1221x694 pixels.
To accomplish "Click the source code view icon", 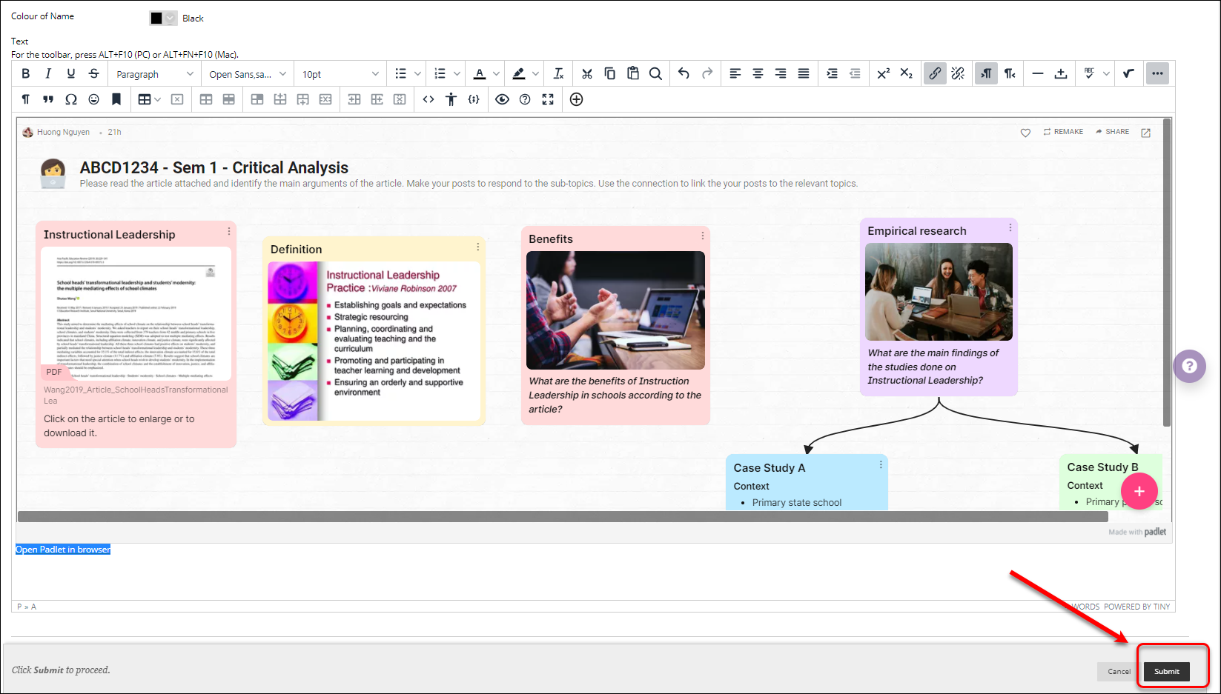I will (x=428, y=99).
